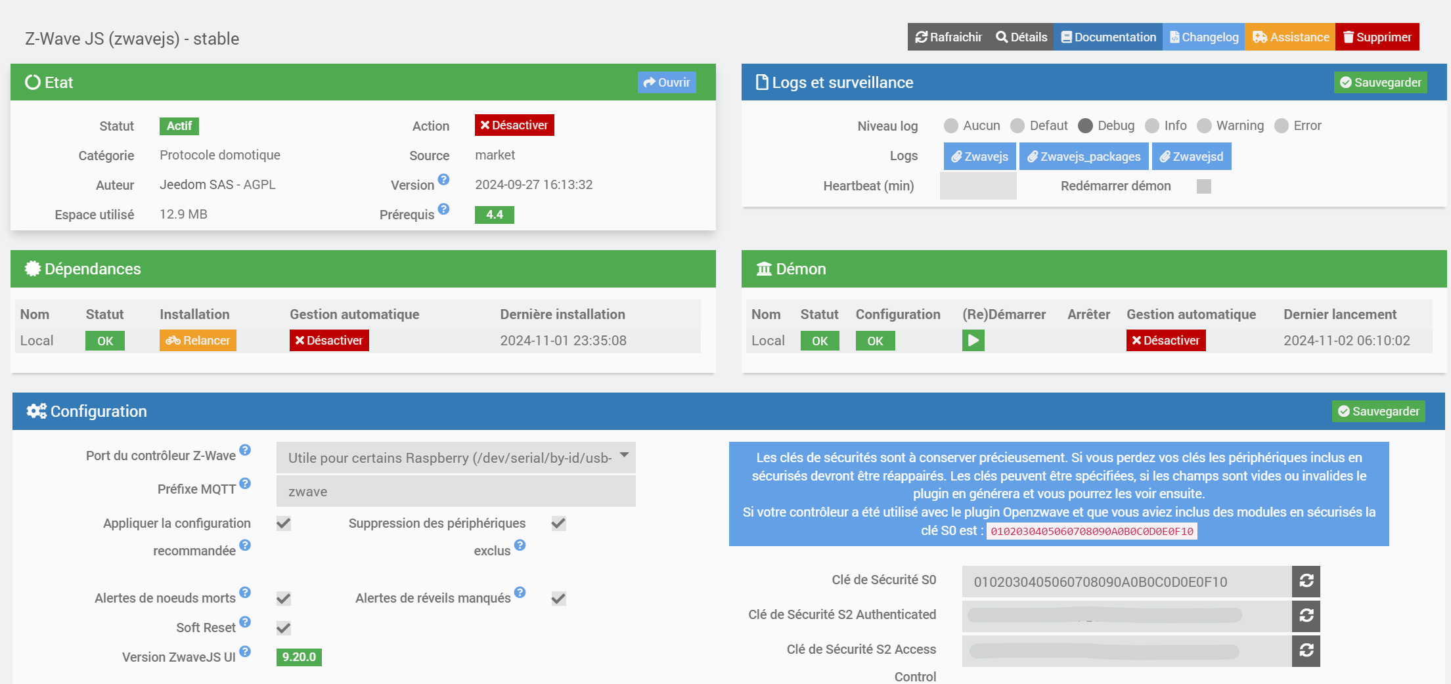Regenerate the S2 Authenticated key
1451x684 pixels.
click(1306, 616)
